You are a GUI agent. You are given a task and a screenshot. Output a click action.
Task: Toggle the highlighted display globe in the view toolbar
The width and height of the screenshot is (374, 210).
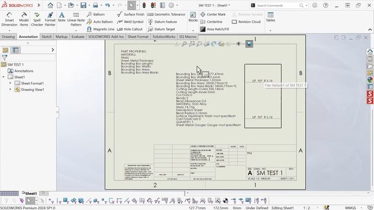[x=250, y=44]
